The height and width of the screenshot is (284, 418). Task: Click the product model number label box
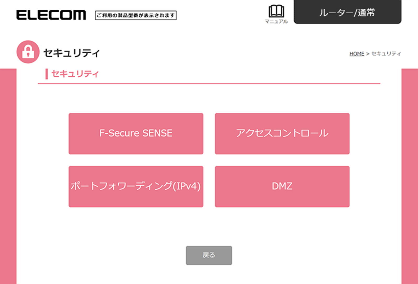coord(136,15)
